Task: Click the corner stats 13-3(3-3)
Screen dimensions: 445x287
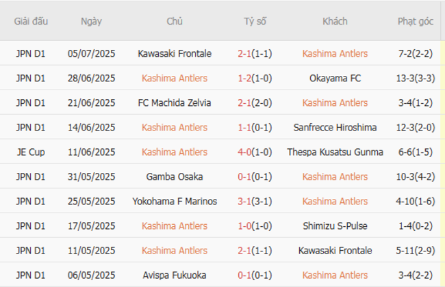Action: click(416, 78)
